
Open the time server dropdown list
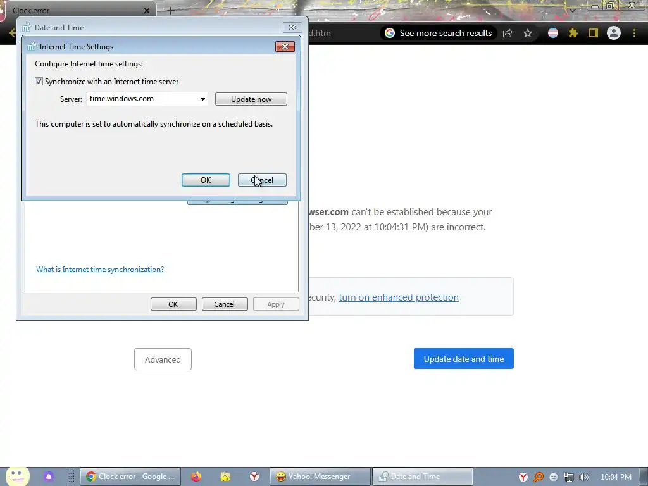click(202, 99)
